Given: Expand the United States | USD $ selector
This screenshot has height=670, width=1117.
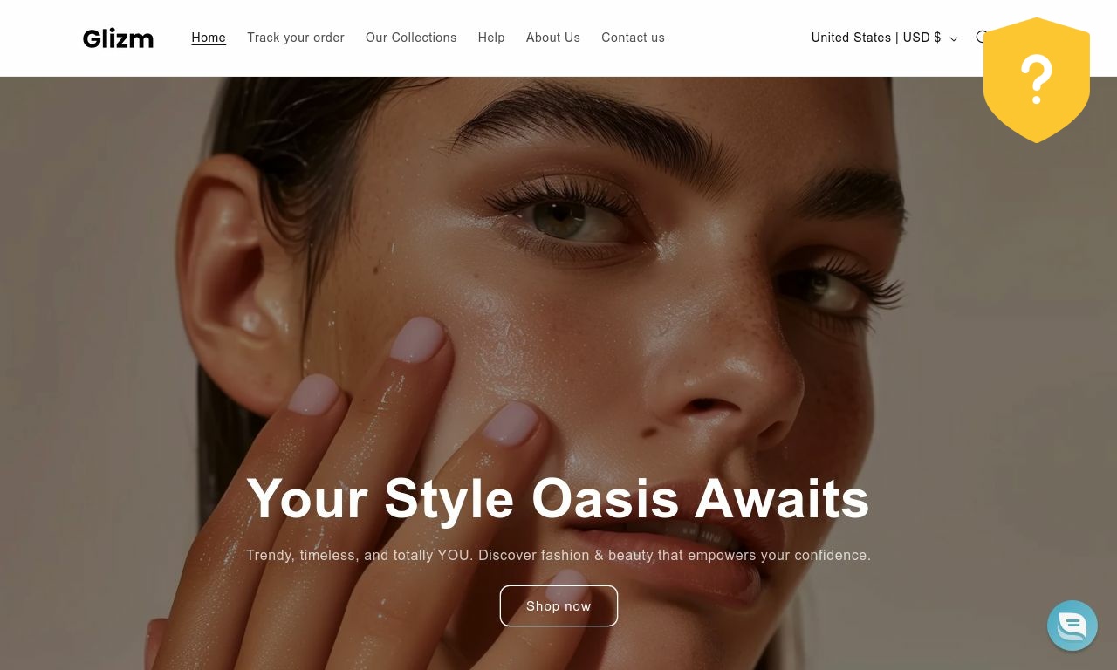Looking at the screenshot, I should click(884, 38).
